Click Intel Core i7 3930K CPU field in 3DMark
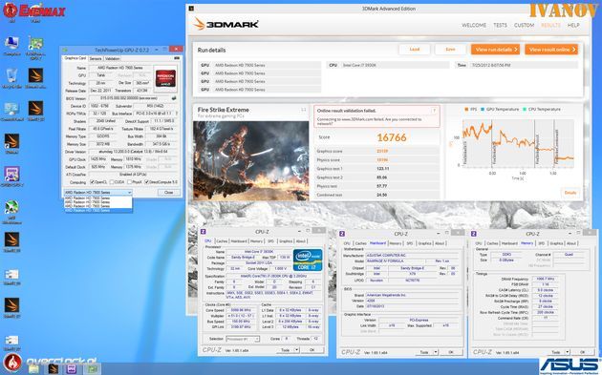Image resolution: width=602 pixels, height=375 pixels. tap(388, 65)
